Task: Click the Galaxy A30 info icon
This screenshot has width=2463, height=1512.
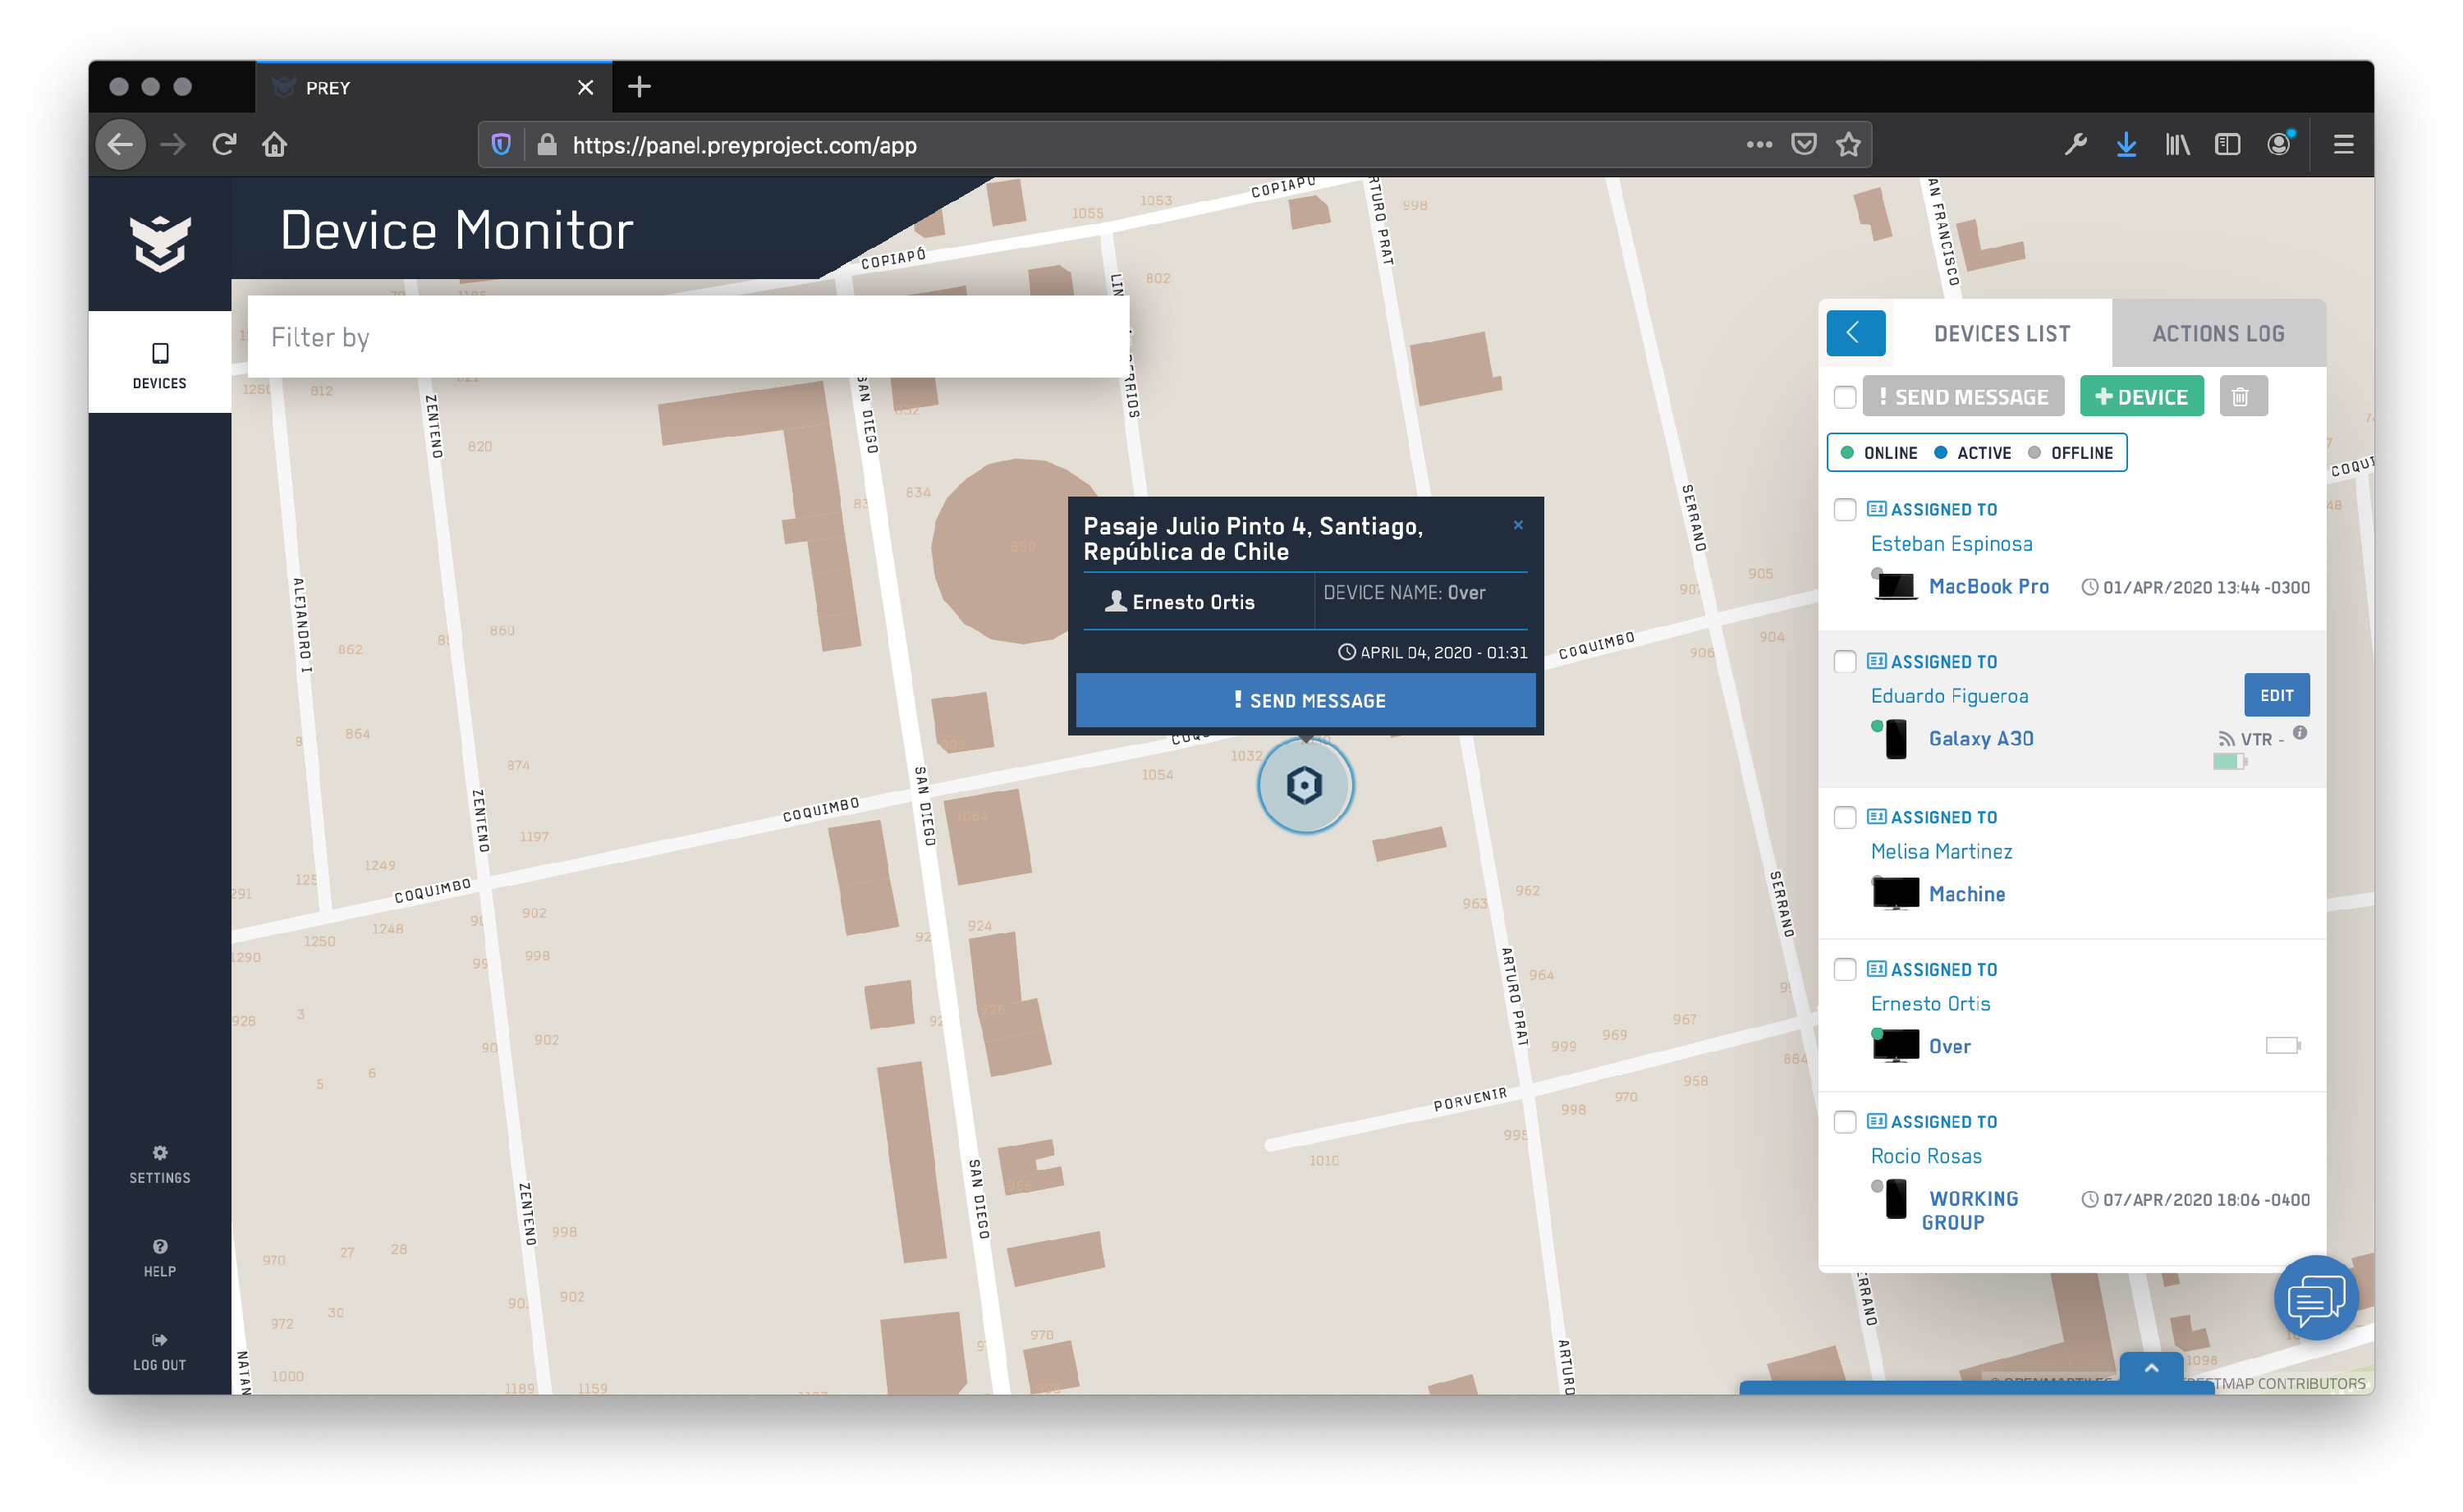Action: click(2300, 733)
